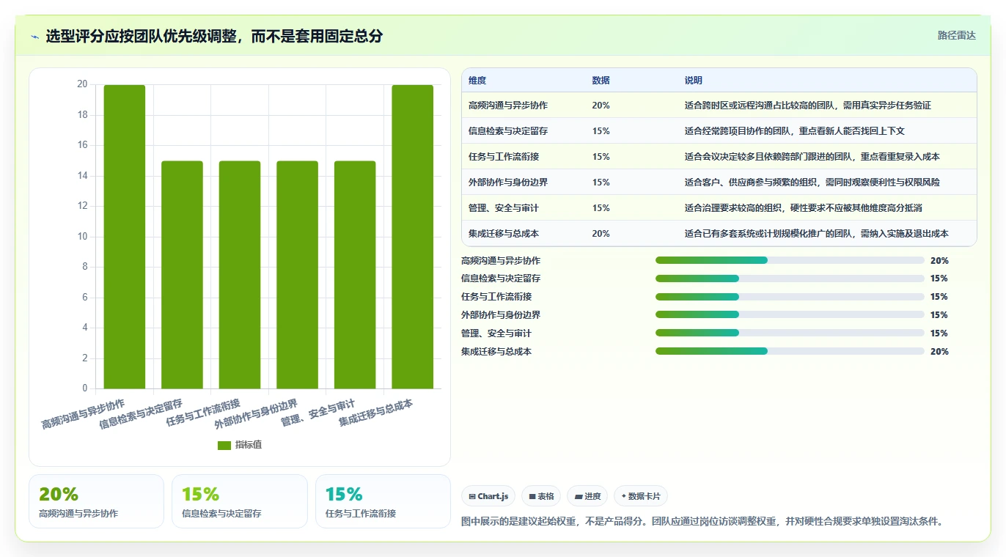This screenshot has width=1006, height=557.
Task: Click 20% value in 集成迁移与总成本 table row
Action: pos(601,234)
